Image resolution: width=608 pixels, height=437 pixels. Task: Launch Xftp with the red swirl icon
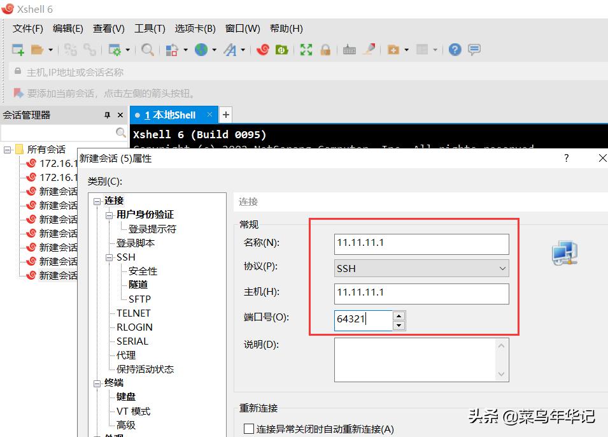tap(263, 50)
